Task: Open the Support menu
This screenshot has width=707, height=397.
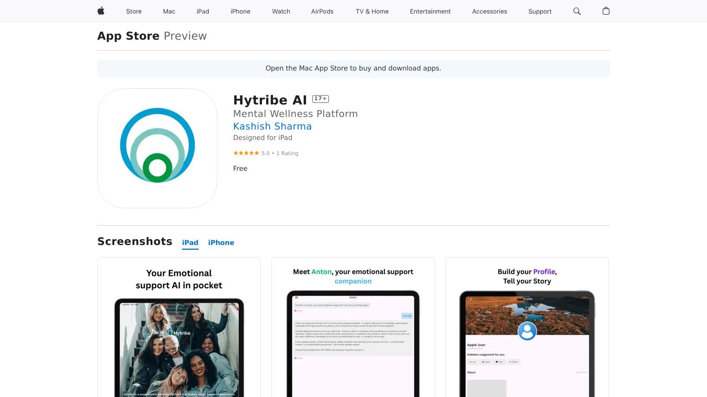Action: (x=540, y=11)
